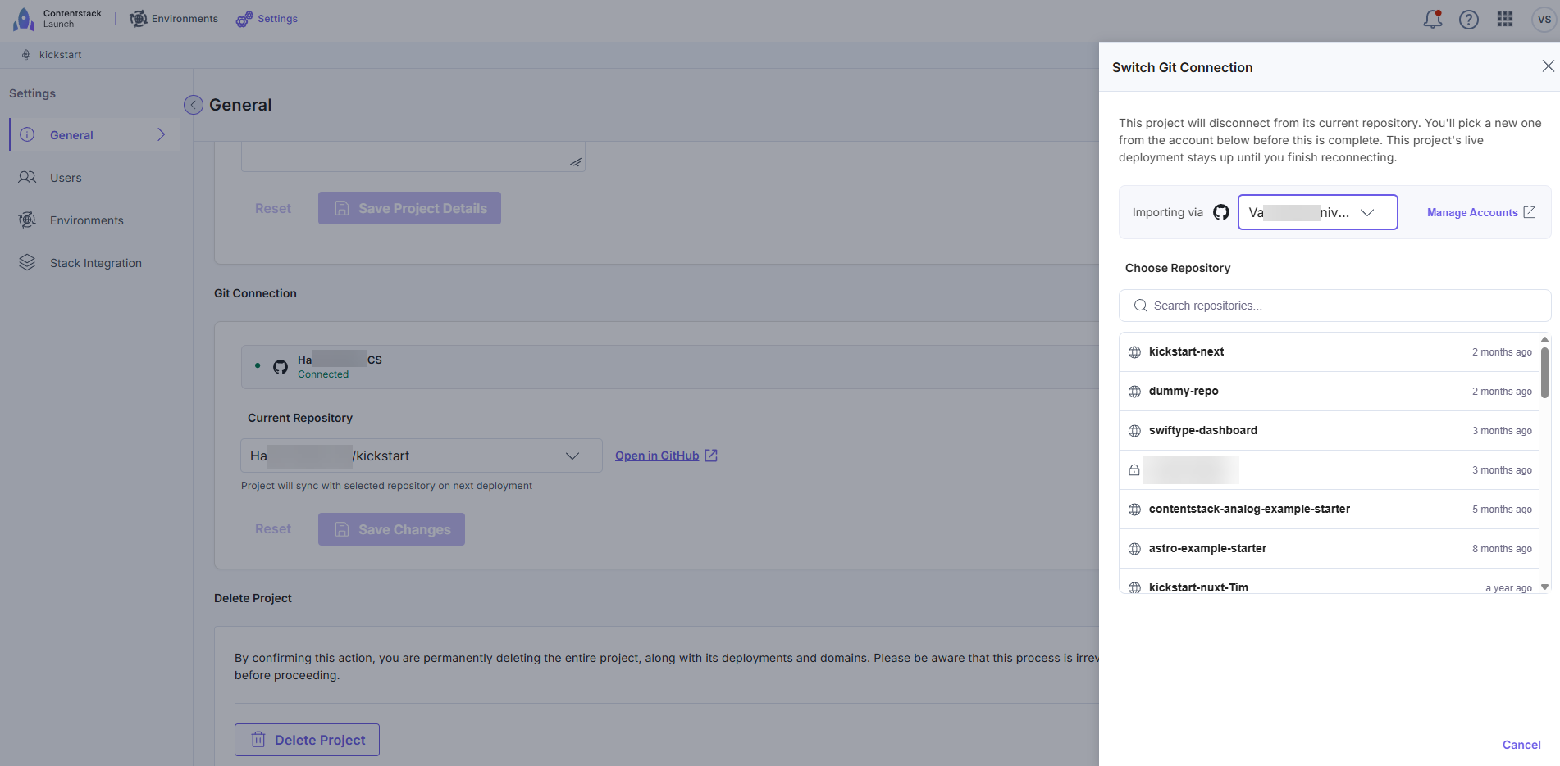1560x766 pixels.
Task: Click the globe icon of dummy-repo
Action: coord(1134,392)
